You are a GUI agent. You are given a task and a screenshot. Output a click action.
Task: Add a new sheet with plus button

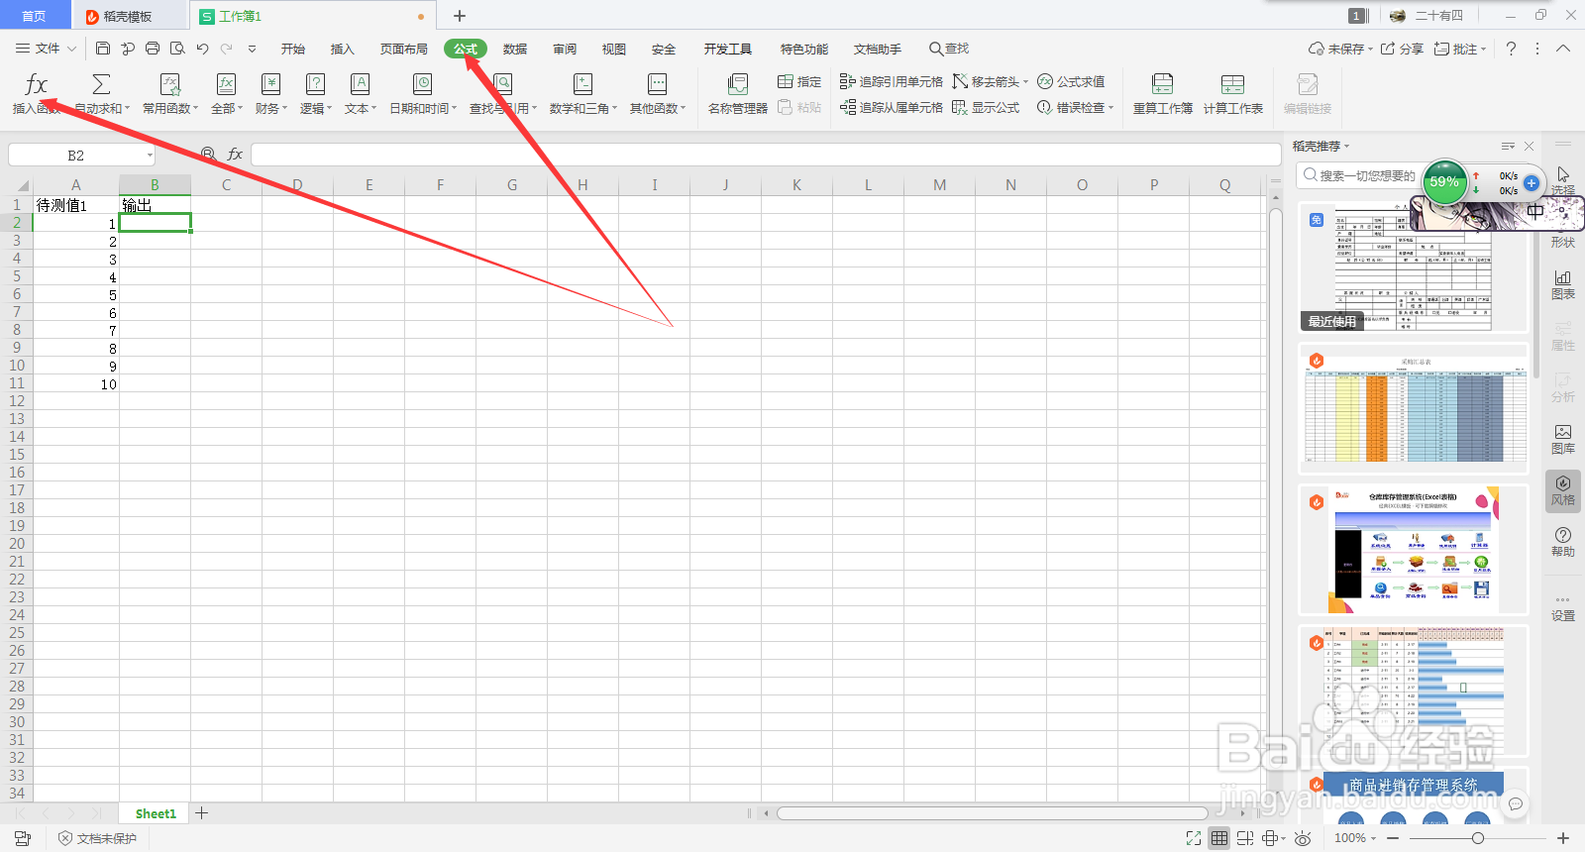click(x=202, y=813)
